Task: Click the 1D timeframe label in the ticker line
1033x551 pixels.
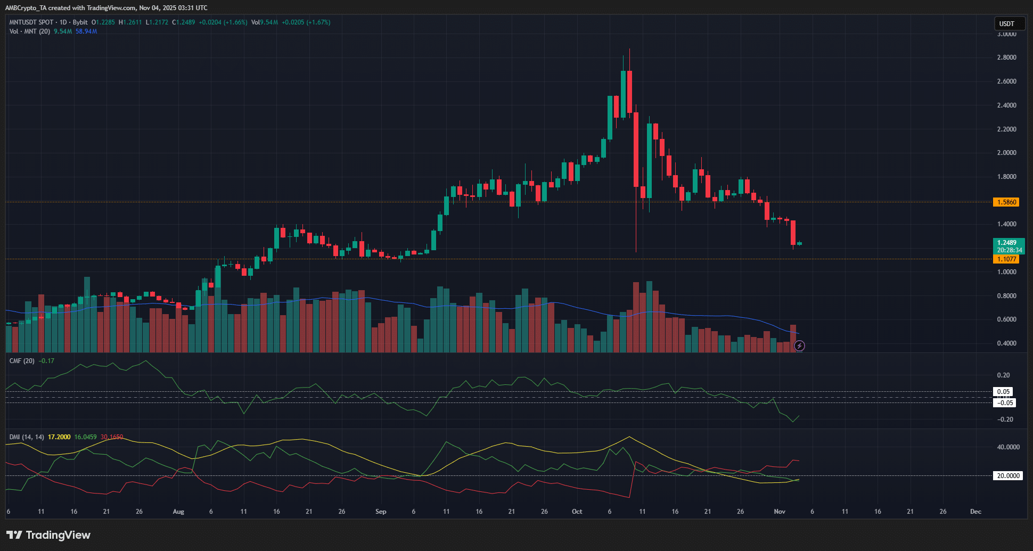Action: click(63, 22)
